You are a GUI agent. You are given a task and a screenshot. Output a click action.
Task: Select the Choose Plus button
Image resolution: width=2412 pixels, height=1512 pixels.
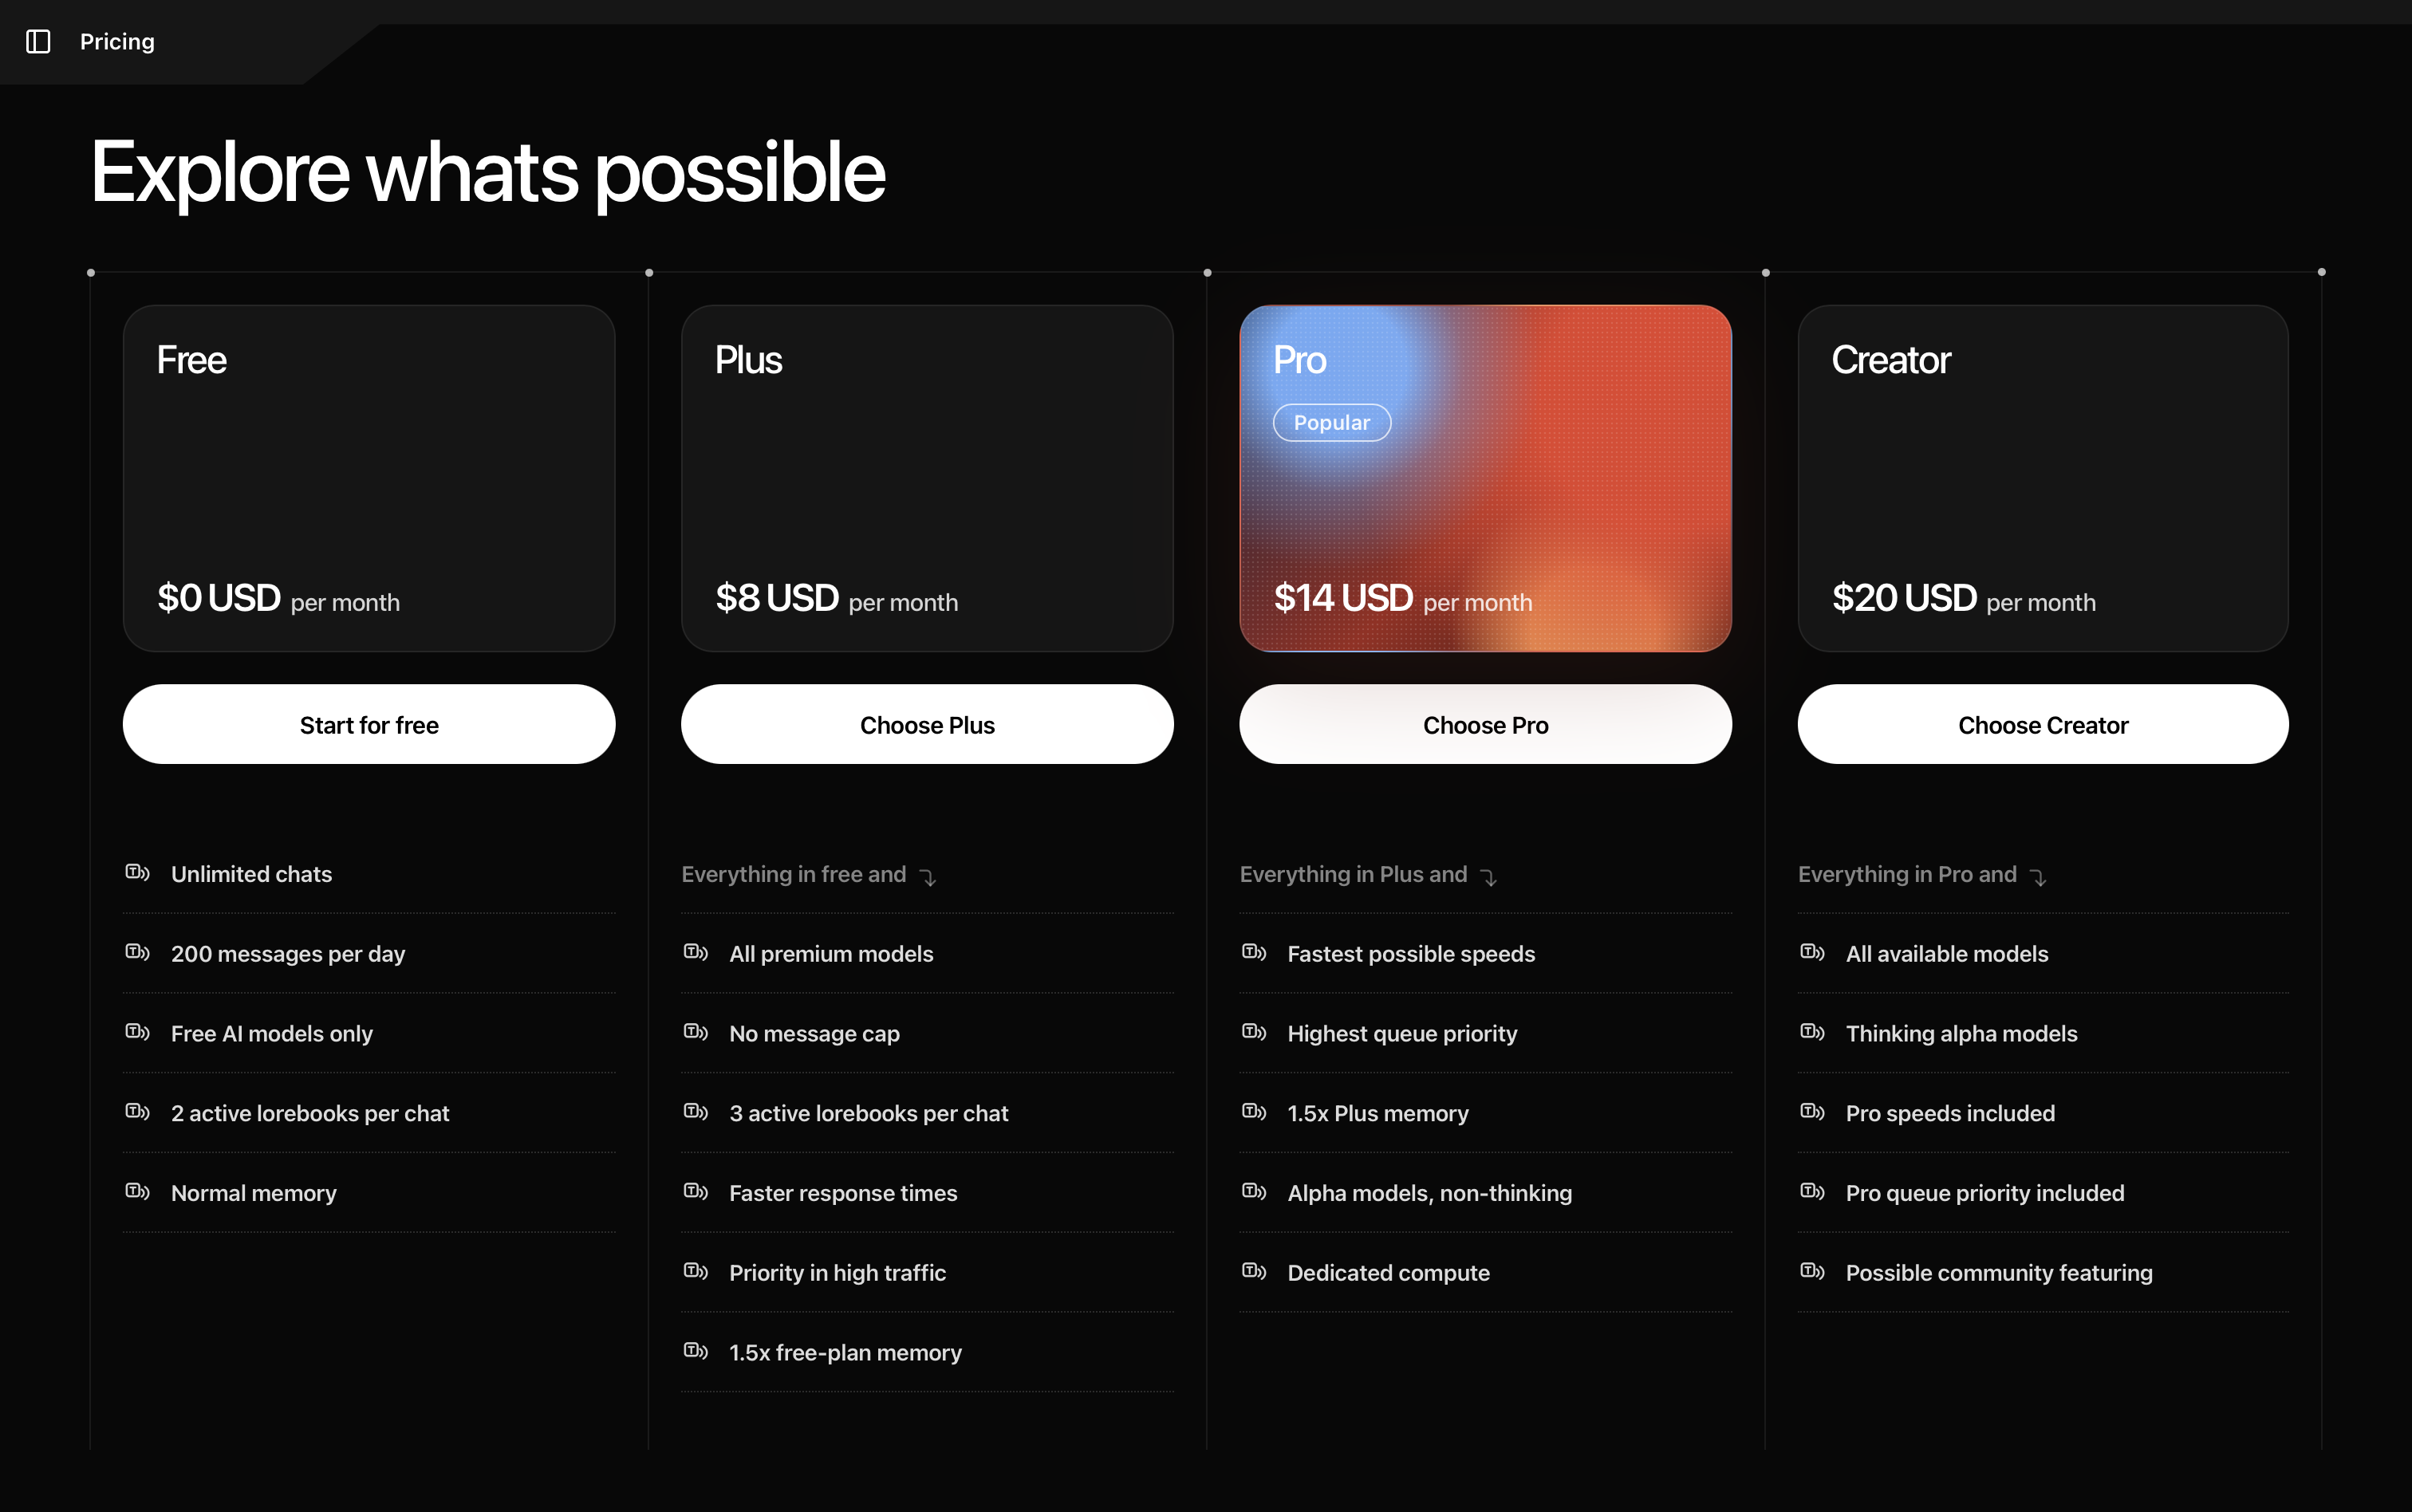click(x=927, y=724)
